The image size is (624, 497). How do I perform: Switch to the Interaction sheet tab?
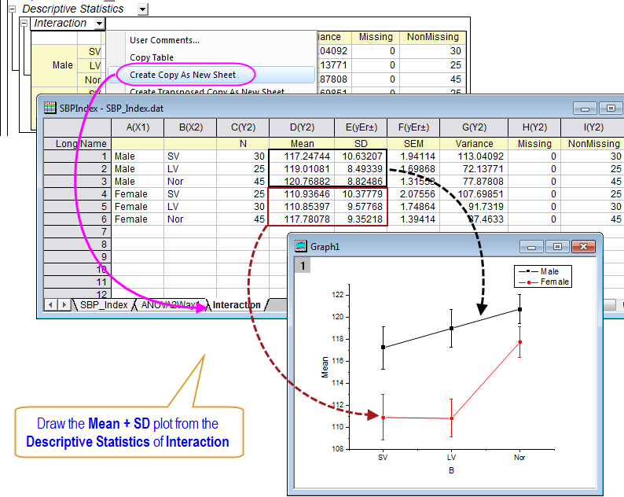(237, 304)
